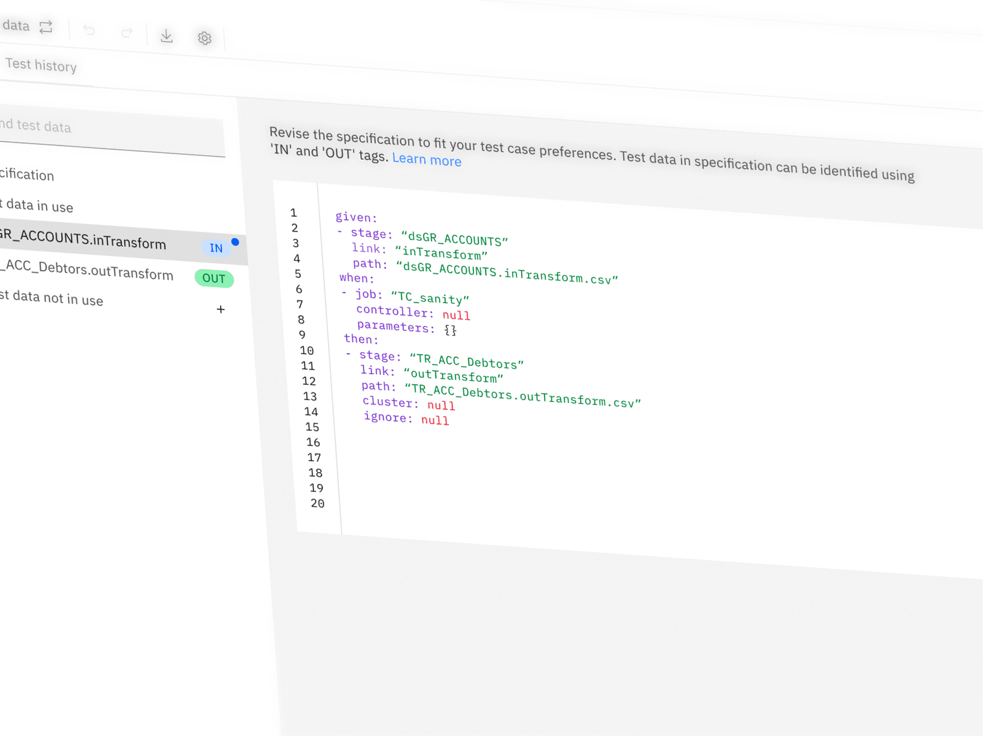The image size is (983, 737).
Task: Click line number 1 in the gutter
Action: 294,213
